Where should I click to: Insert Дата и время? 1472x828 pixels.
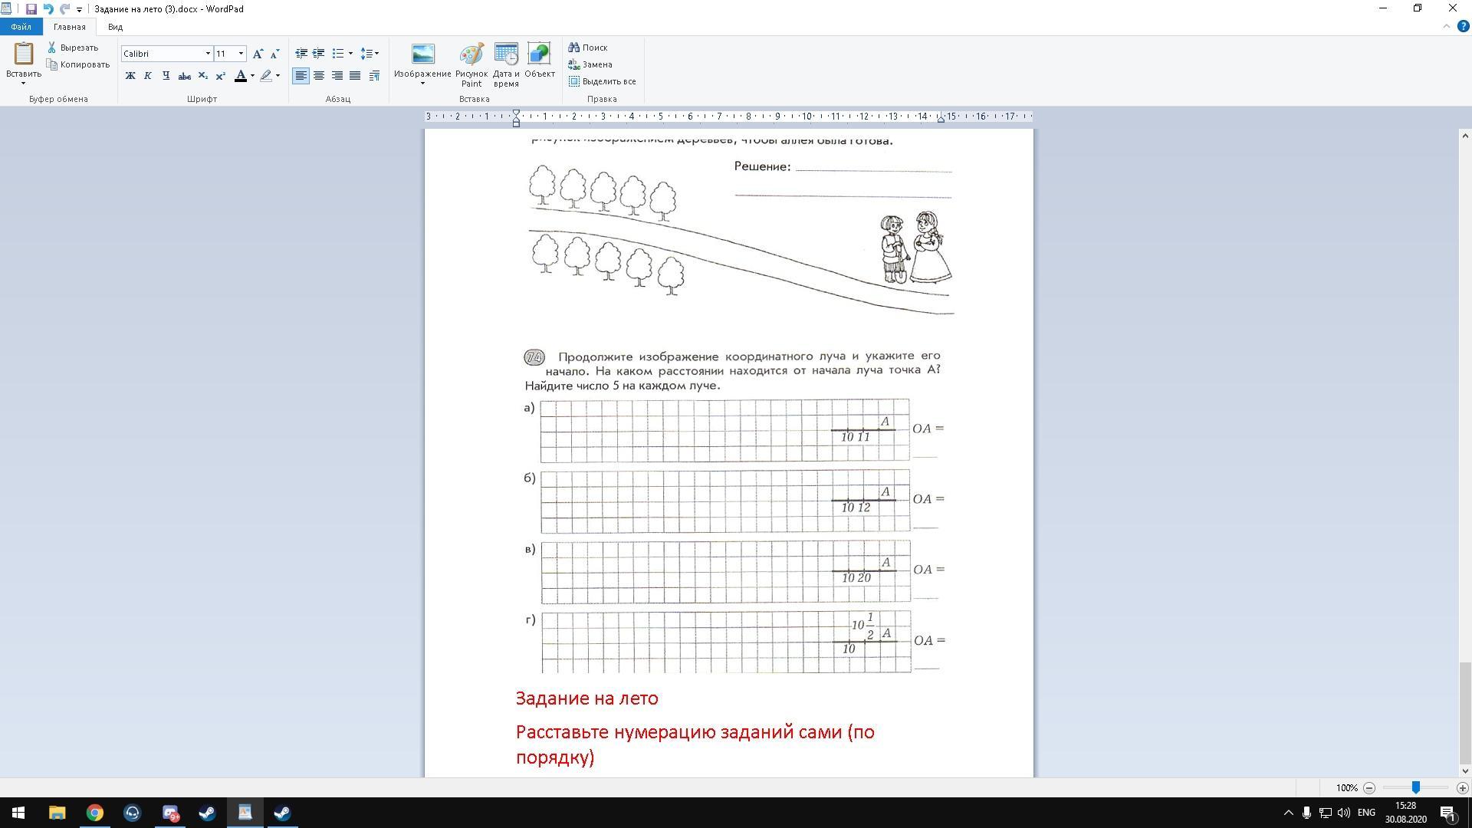506,64
